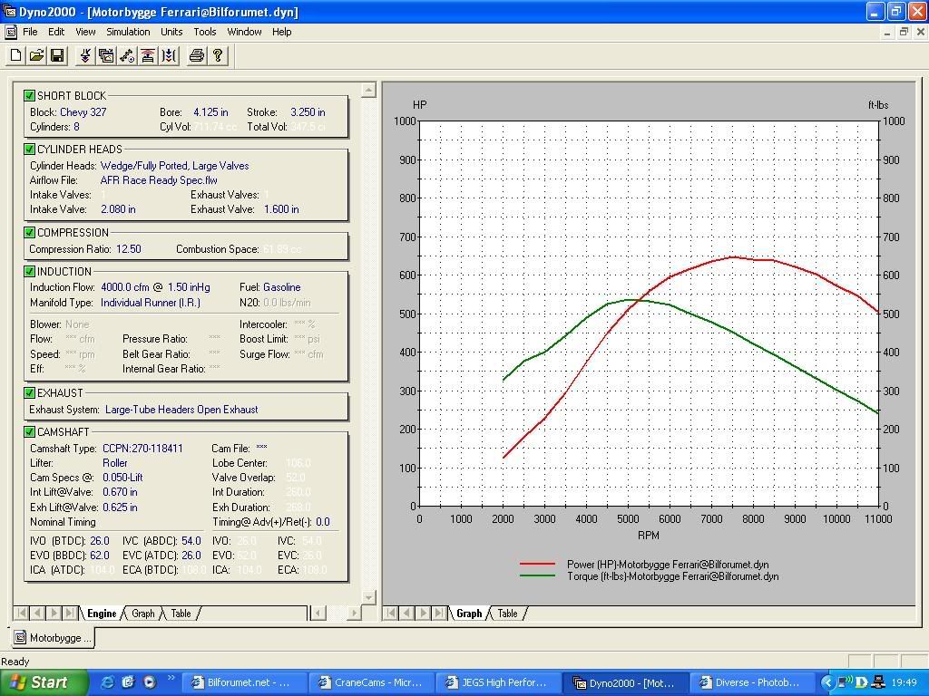
Task: Click the Engine pane vertical scrollbar down arrow
Action: (x=368, y=597)
